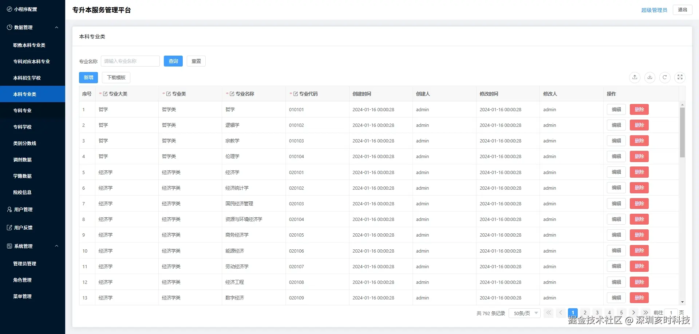The height and width of the screenshot is (334, 699).
Task: Click the edit icon in 专业名称 header
Action: [232, 94]
